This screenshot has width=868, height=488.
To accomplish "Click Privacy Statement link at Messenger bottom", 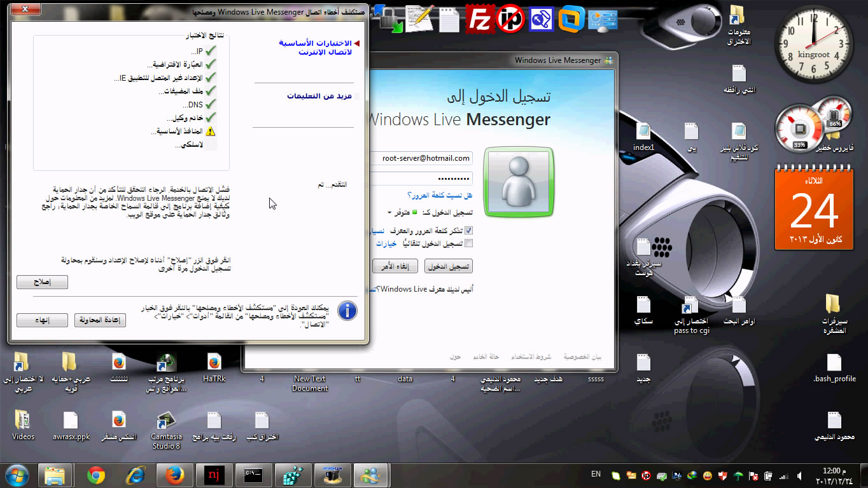I will (x=582, y=357).
